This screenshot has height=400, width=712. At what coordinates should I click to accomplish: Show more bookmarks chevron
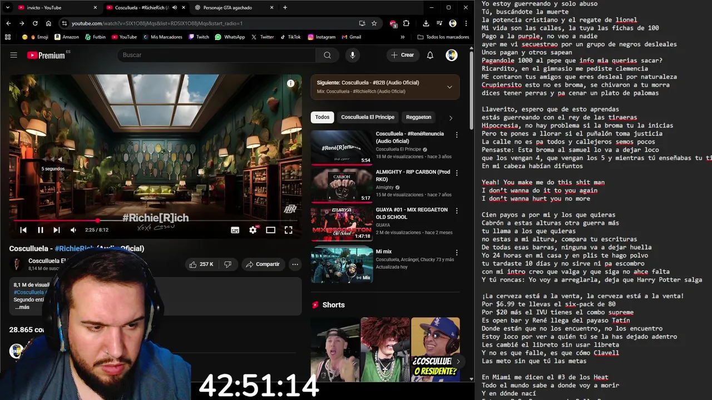pos(403,37)
